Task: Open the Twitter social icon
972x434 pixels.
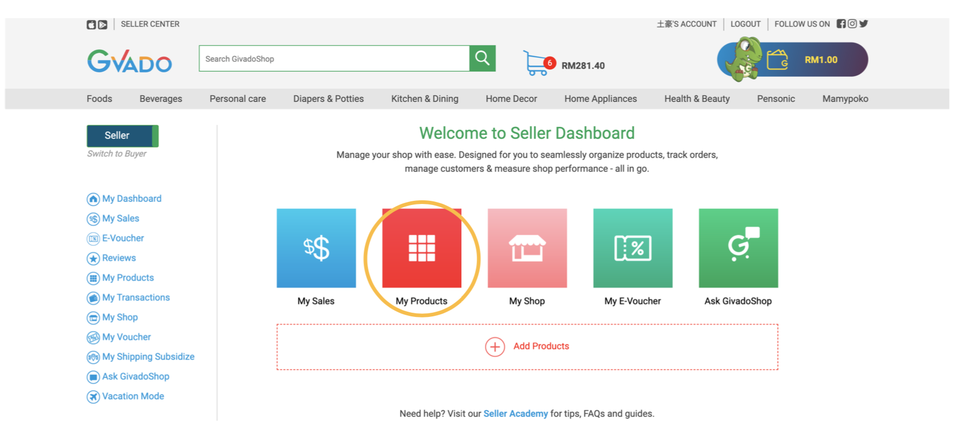Action: coord(864,24)
